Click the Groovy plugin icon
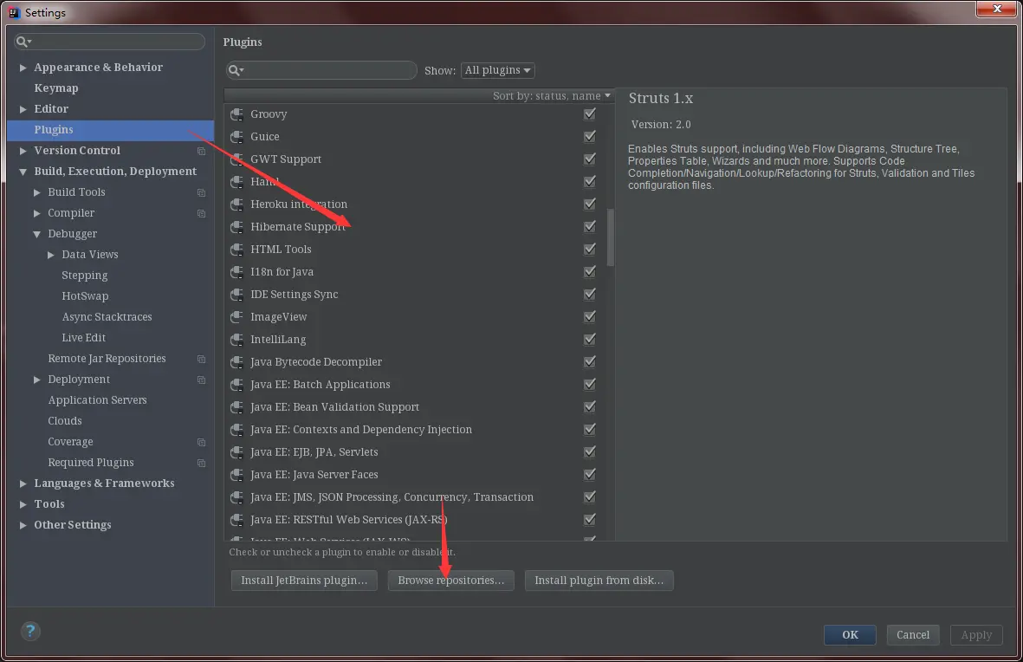Viewport: 1023px width, 662px height. coord(236,114)
